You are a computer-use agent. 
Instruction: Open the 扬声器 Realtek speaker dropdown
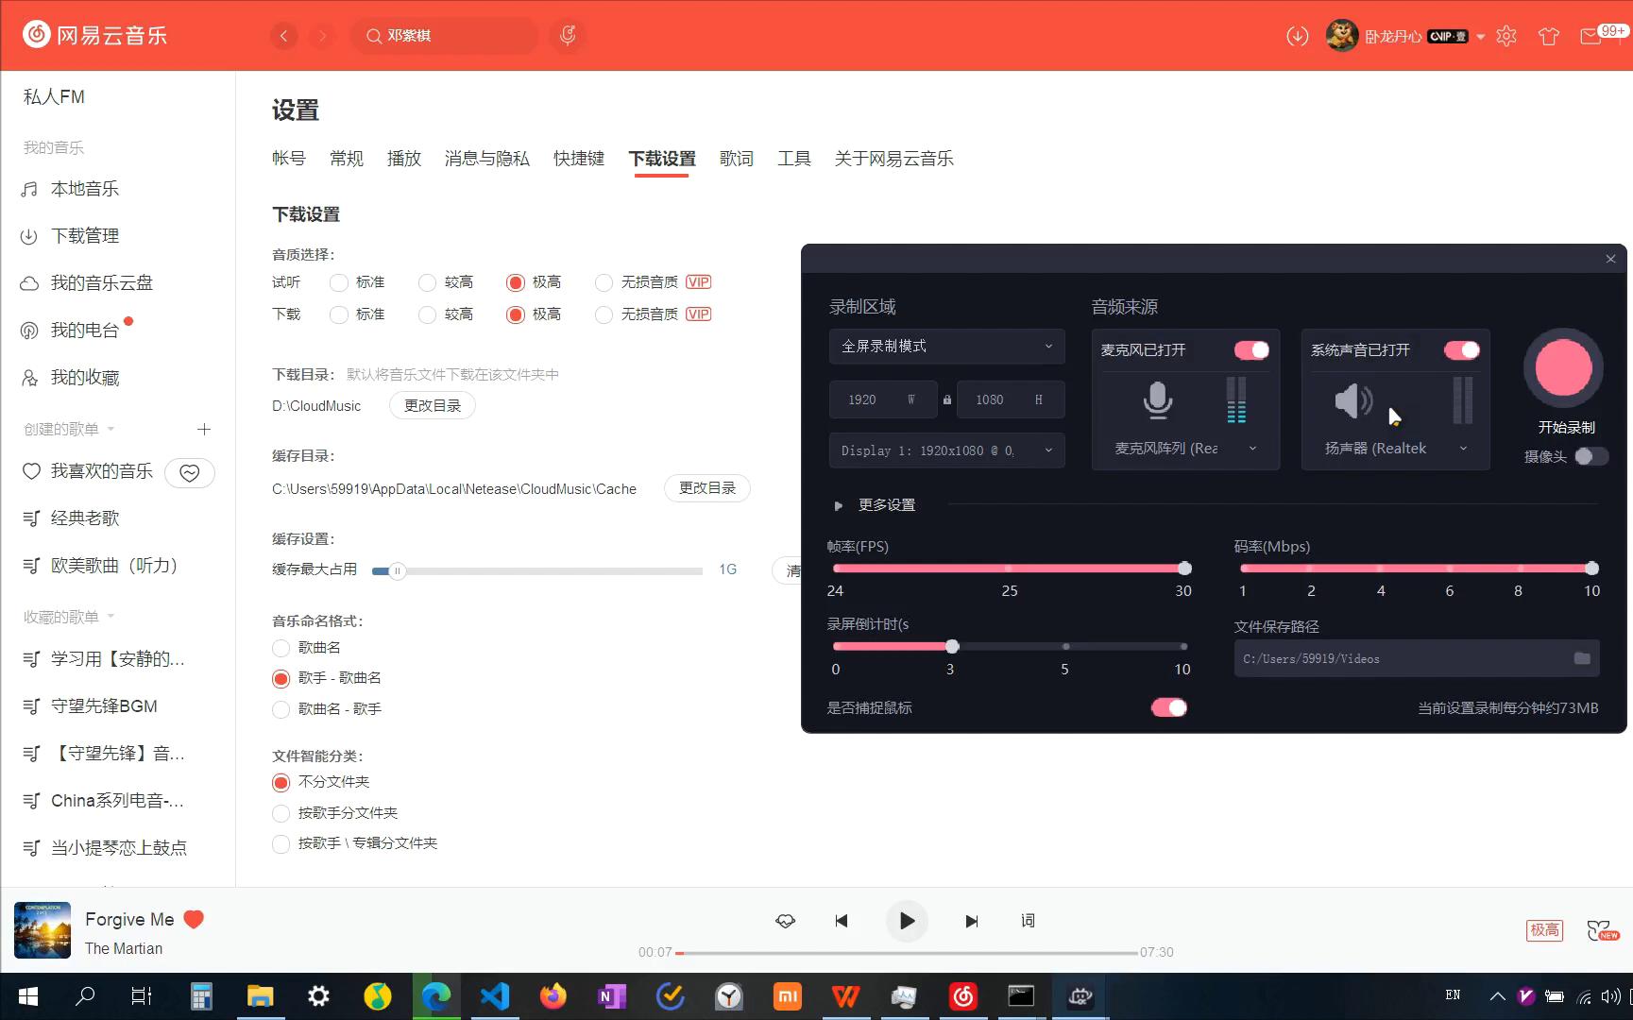1463,448
